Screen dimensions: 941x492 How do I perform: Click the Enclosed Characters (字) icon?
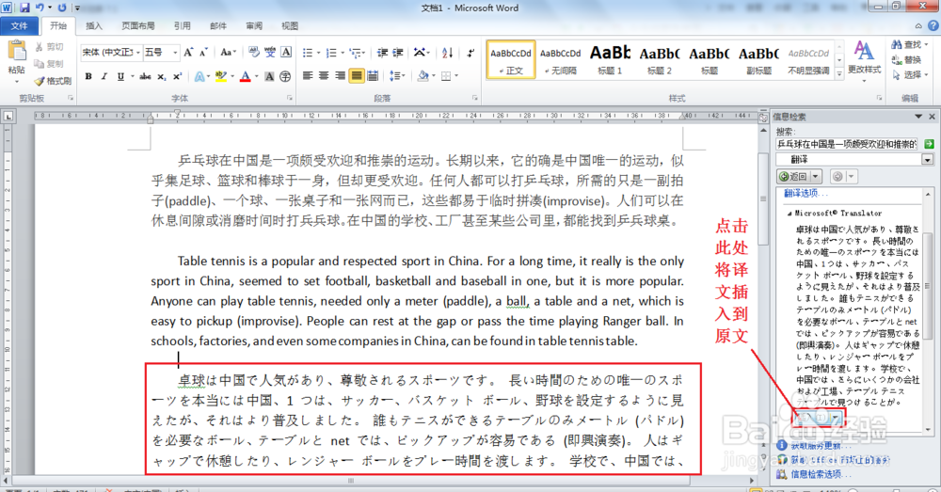click(x=285, y=76)
